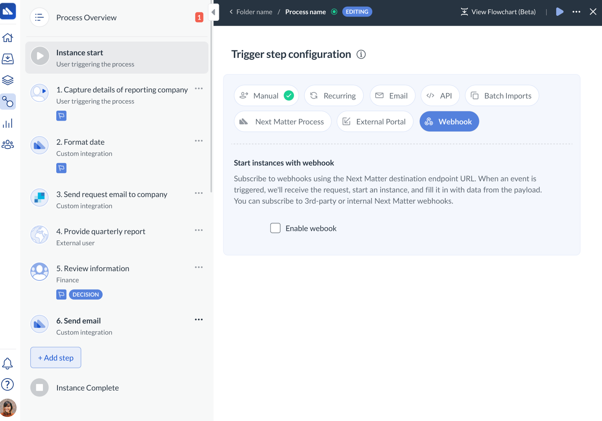Click the red error badge showing 1
This screenshot has height=421, width=602.
(199, 17)
